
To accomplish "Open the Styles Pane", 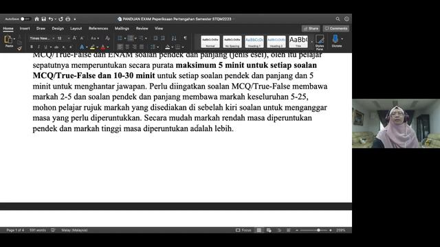I will [x=320, y=42].
